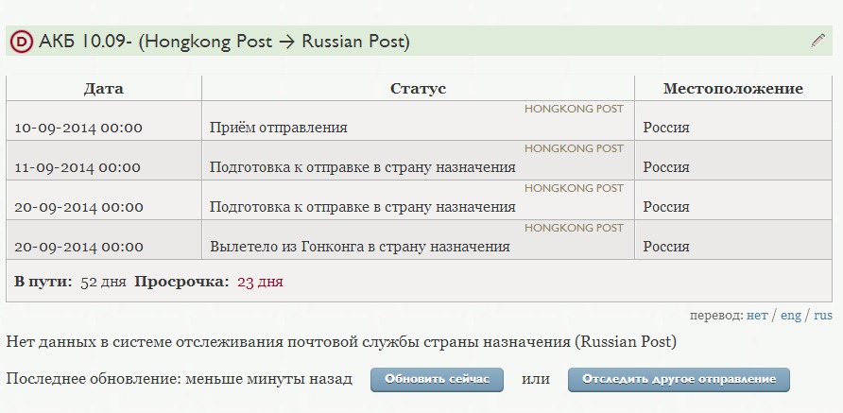Click the Статус column header
This screenshot has height=413, width=843.
(418, 88)
